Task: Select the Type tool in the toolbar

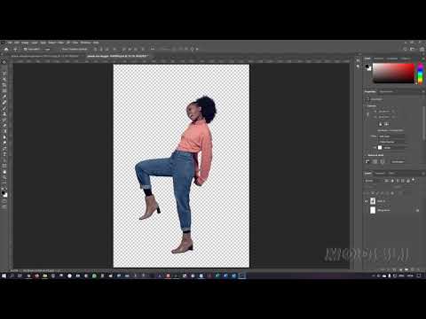Action: pyautogui.click(x=4, y=154)
